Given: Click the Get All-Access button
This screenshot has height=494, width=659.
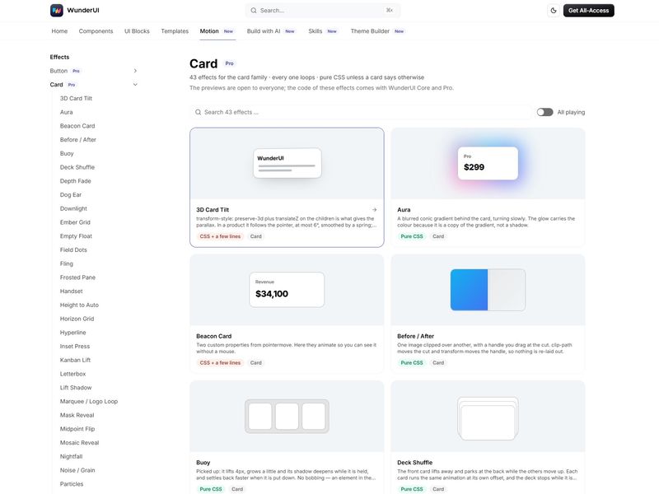Looking at the screenshot, I should pos(588,11).
